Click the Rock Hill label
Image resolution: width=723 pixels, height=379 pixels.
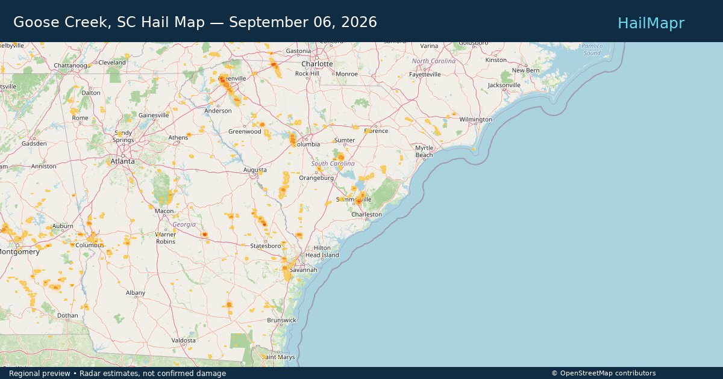pos(307,73)
